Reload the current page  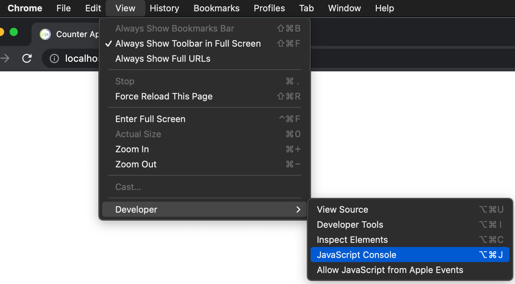click(27, 58)
